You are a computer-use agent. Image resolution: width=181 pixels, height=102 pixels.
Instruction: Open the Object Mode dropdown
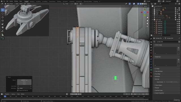tap(10, 4)
